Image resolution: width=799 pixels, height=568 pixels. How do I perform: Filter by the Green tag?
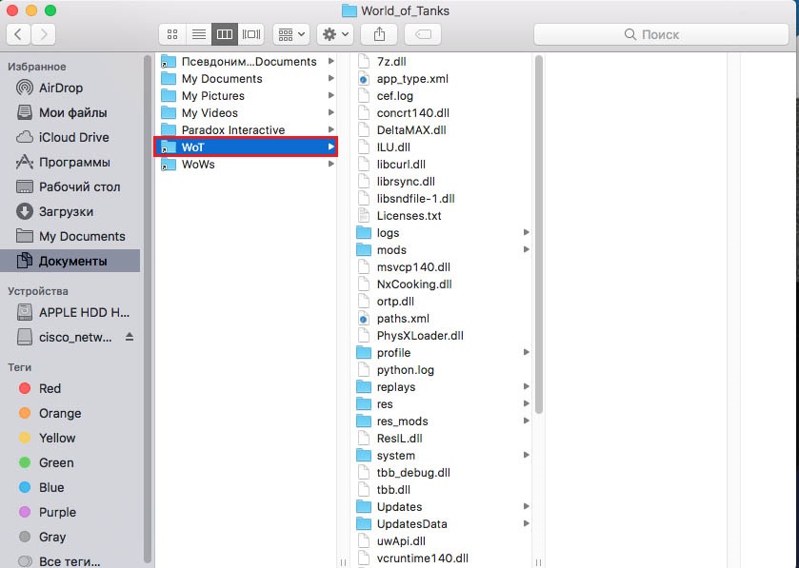tap(70, 462)
